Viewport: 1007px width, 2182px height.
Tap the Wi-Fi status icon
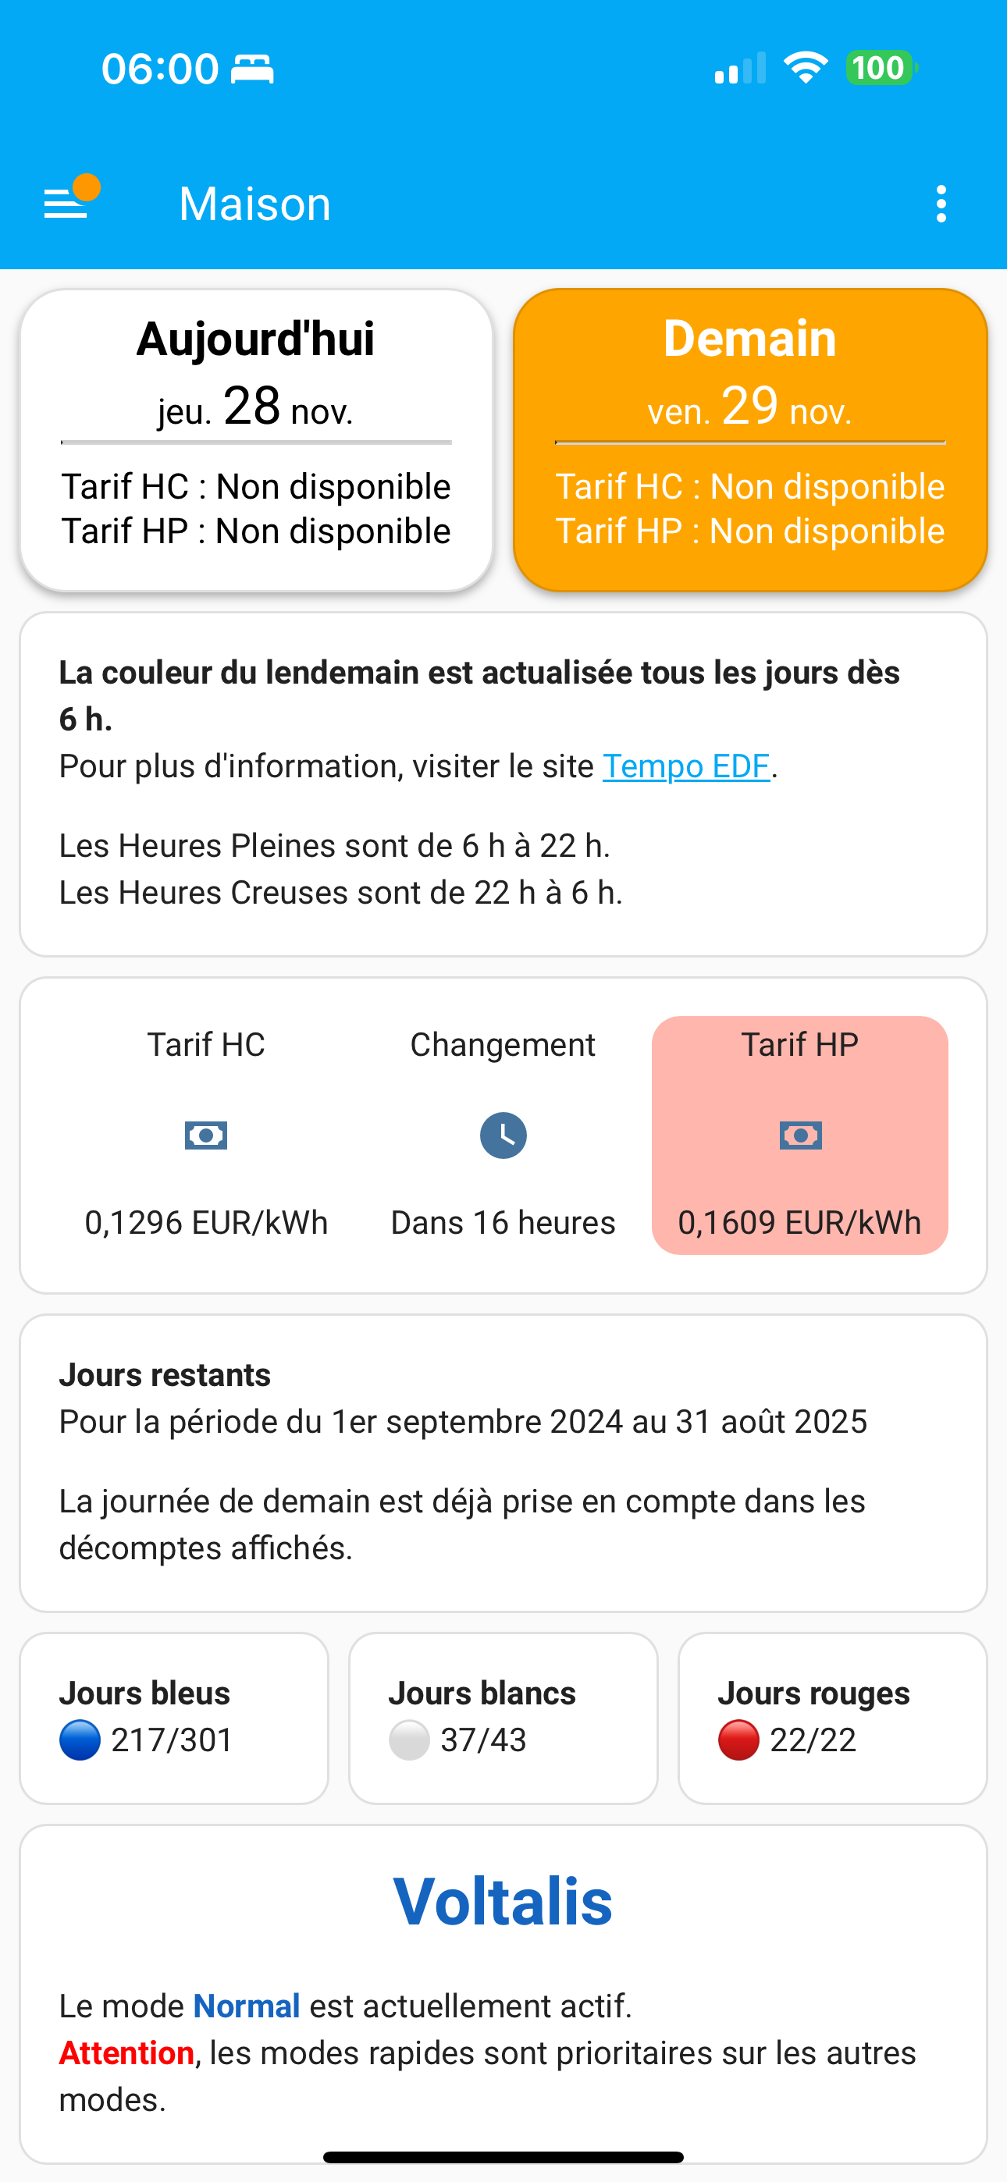tap(806, 68)
